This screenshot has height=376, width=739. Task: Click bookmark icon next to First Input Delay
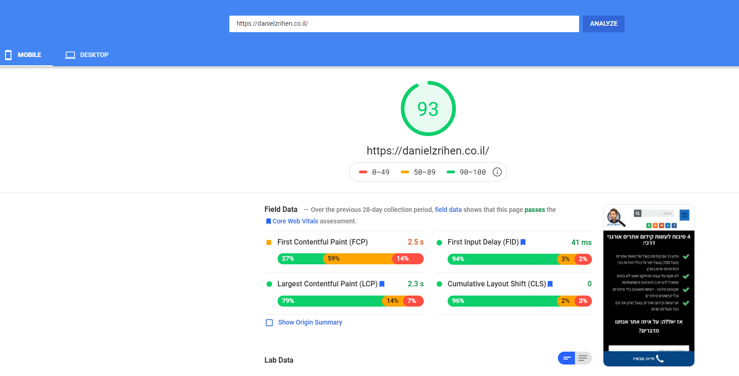coord(523,242)
